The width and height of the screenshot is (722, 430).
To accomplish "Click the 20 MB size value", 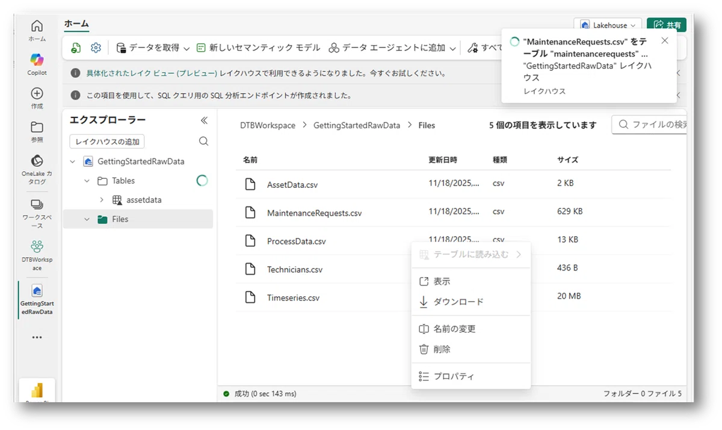I will (569, 296).
